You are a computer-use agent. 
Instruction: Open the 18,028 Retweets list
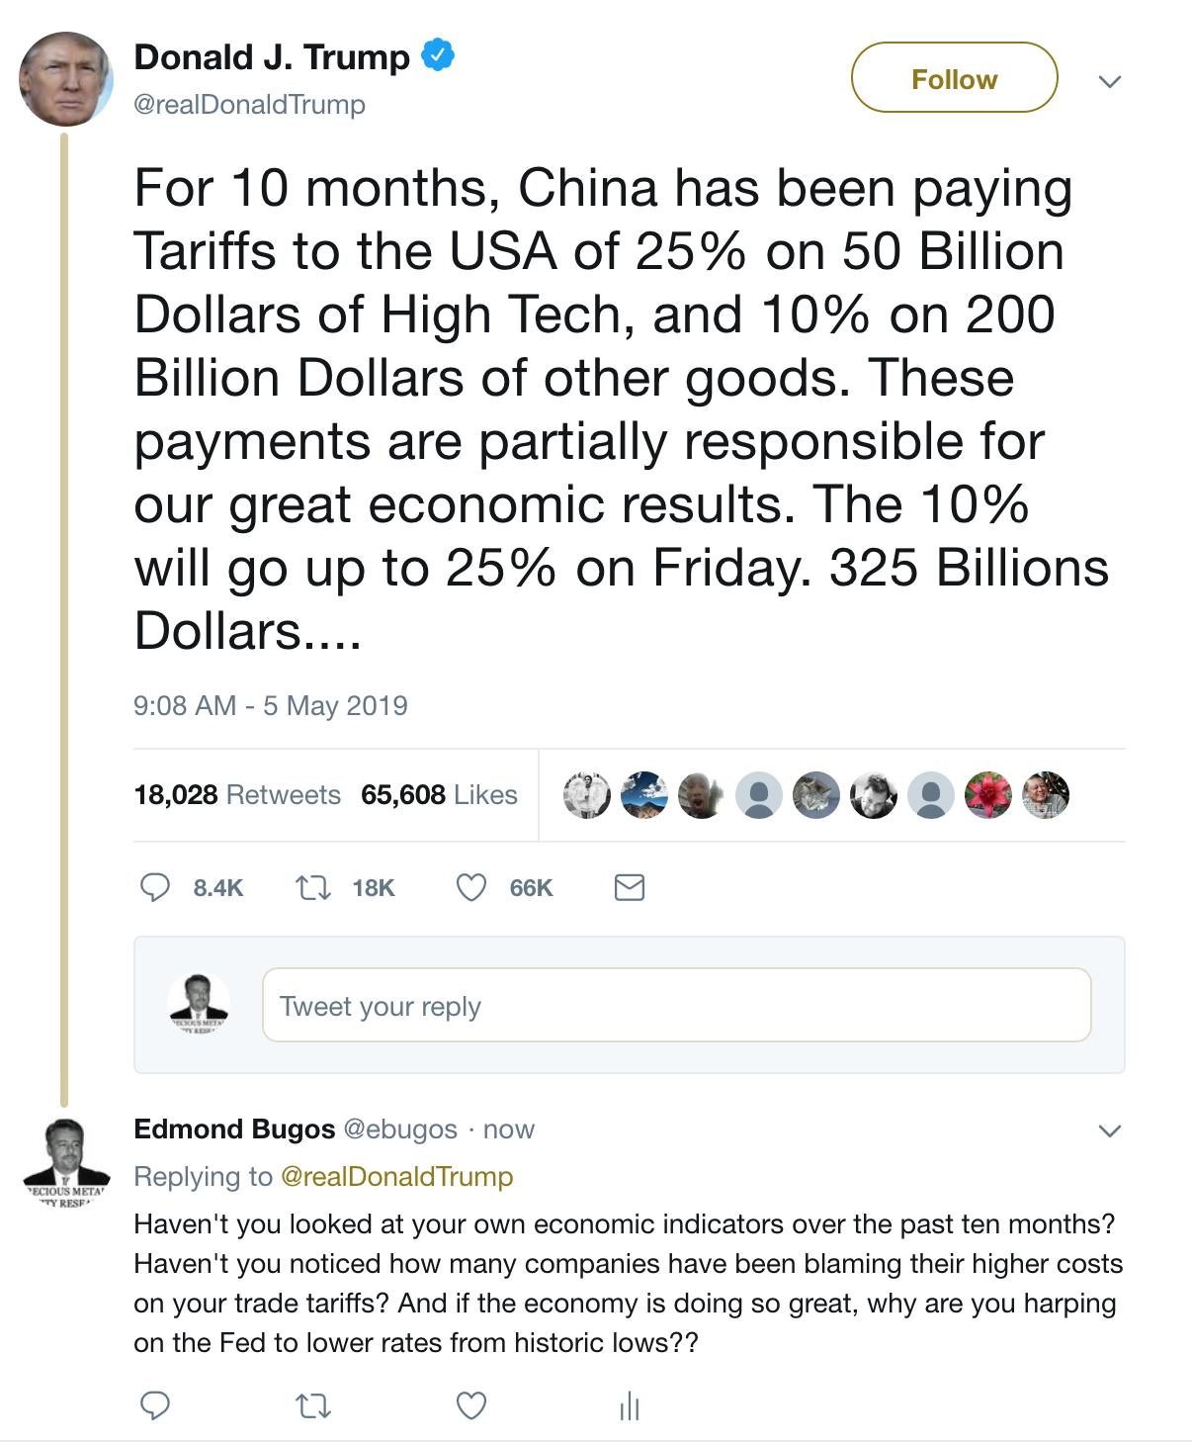(237, 794)
